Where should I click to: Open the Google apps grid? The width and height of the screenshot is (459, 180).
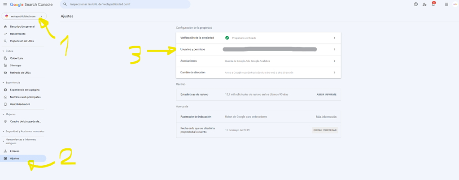pyautogui.click(x=446, y=4)
